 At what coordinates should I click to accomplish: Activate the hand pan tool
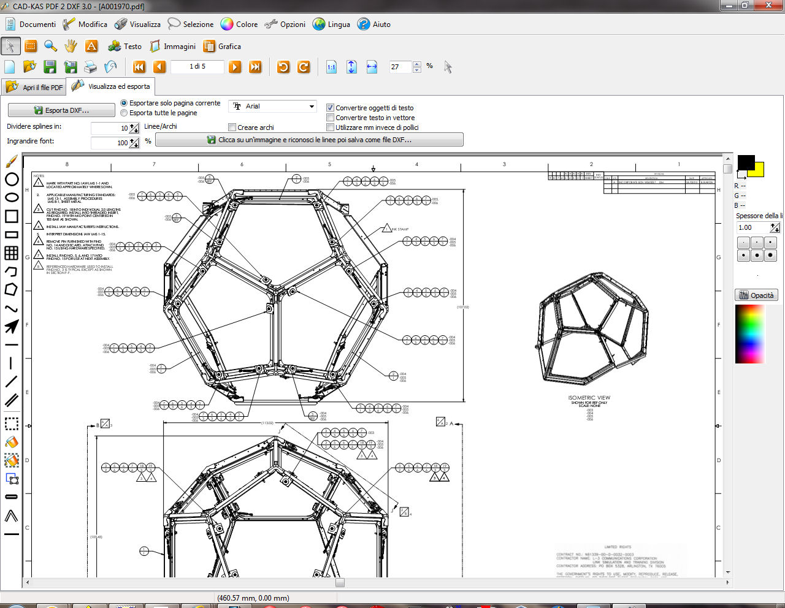click(71, 46)
